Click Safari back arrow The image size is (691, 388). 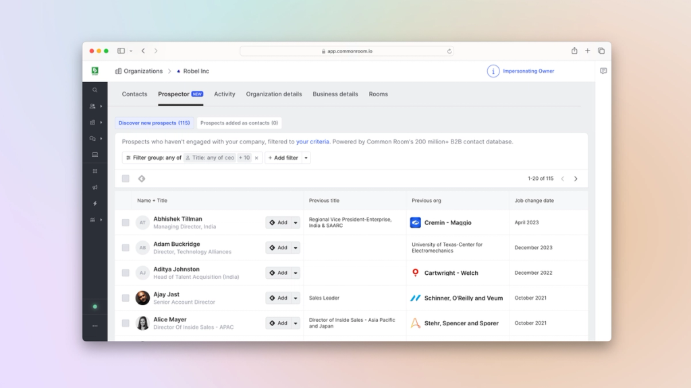coord(143,51)
